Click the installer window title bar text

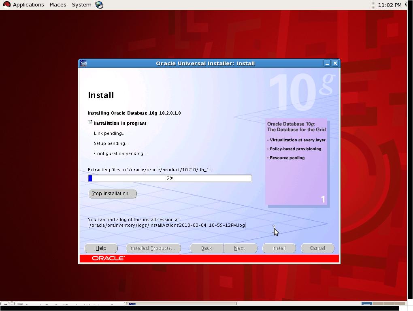tap(205, 64)
